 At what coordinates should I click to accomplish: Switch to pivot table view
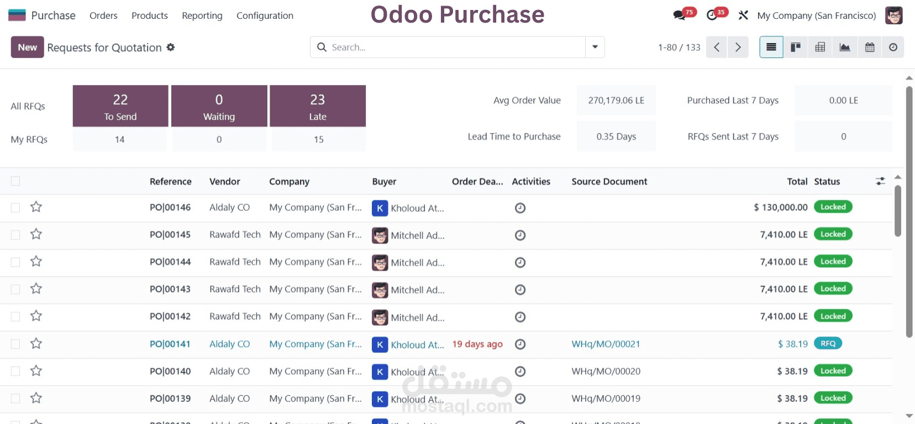pyautogui.click(x=820, y=47)
